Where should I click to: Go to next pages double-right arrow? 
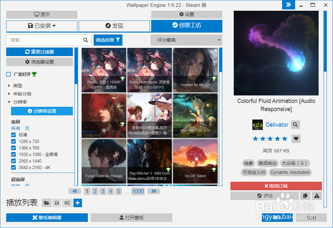pos(154,191)
